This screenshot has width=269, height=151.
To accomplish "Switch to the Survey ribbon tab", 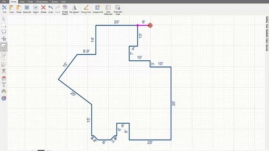I will tap(55, 2).
